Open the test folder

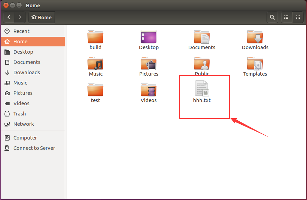click(x=95, y=90)
